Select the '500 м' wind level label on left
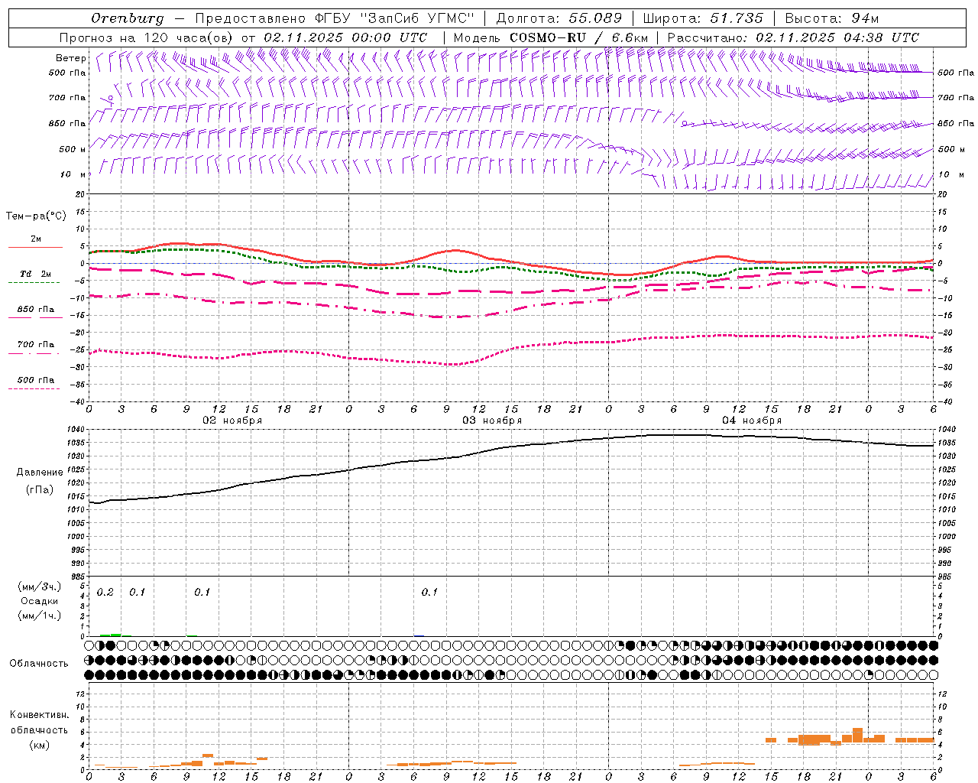978x783 pixels. (x=72, y=149)
